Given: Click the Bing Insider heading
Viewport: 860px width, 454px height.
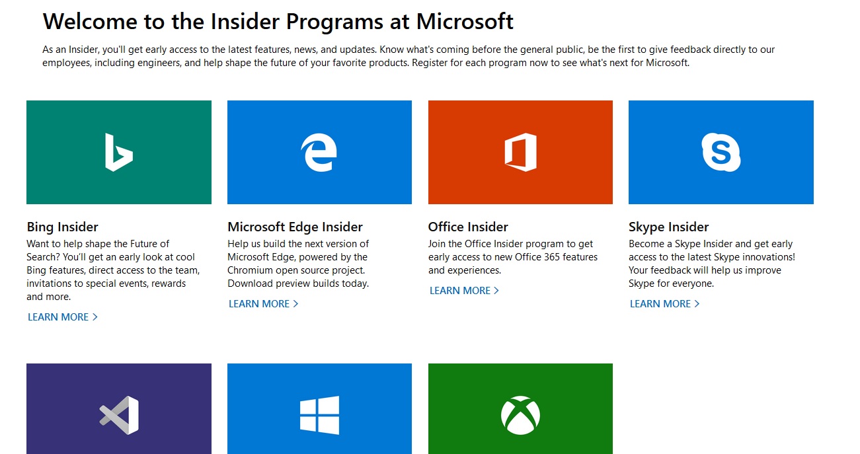Looking at the screenshot, I should [x=63, y=227].
